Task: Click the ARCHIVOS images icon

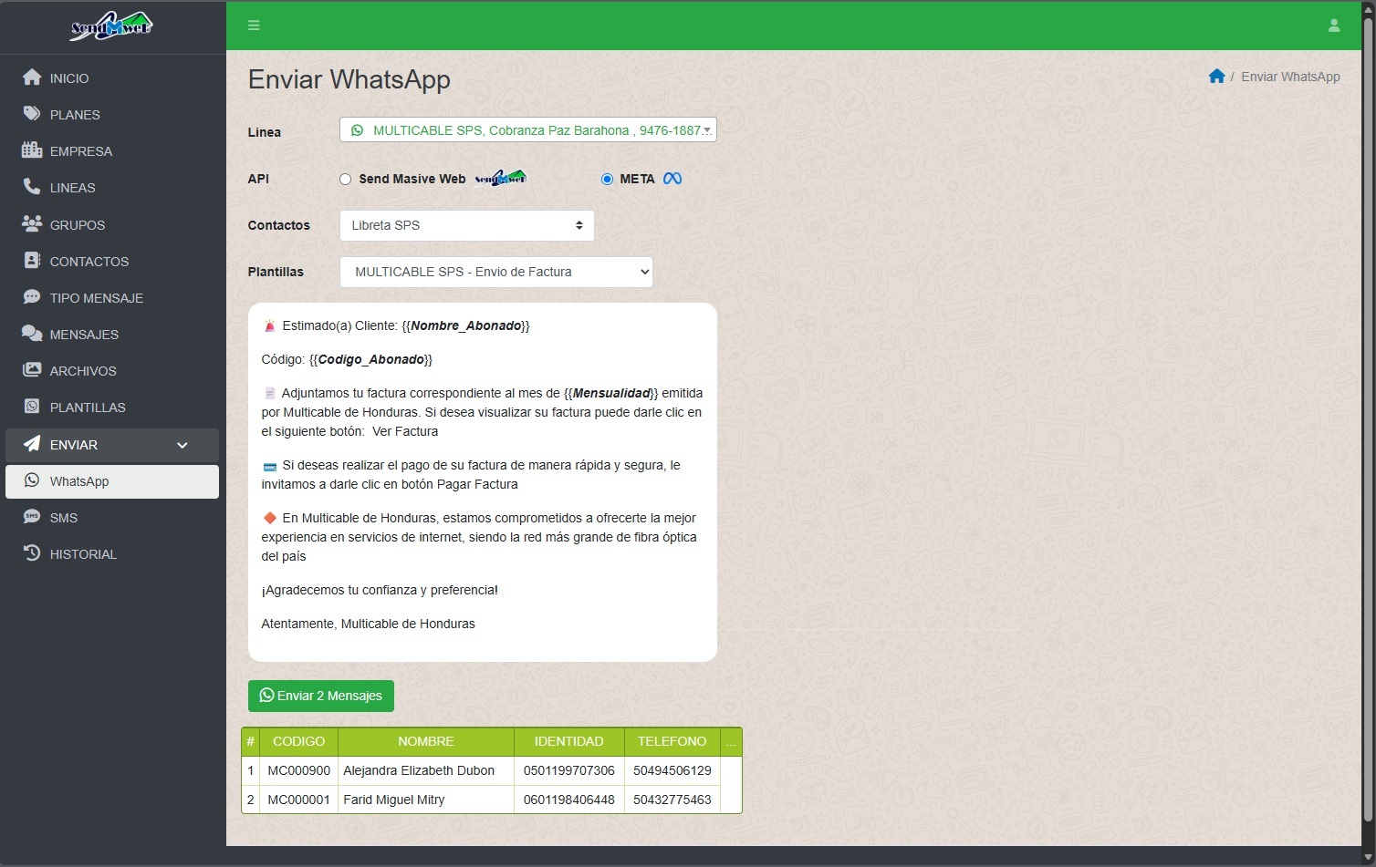Action: click(x=32, y=370)
